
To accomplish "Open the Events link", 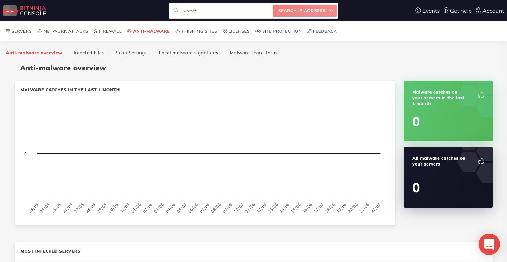I will click(428, 11).
